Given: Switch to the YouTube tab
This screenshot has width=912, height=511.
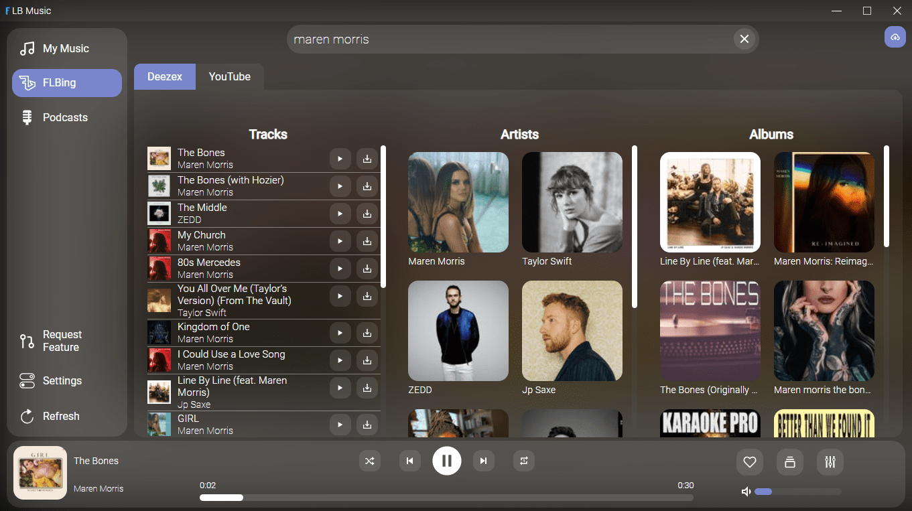Looking at the screenshot, I should [x=229, y=76].
